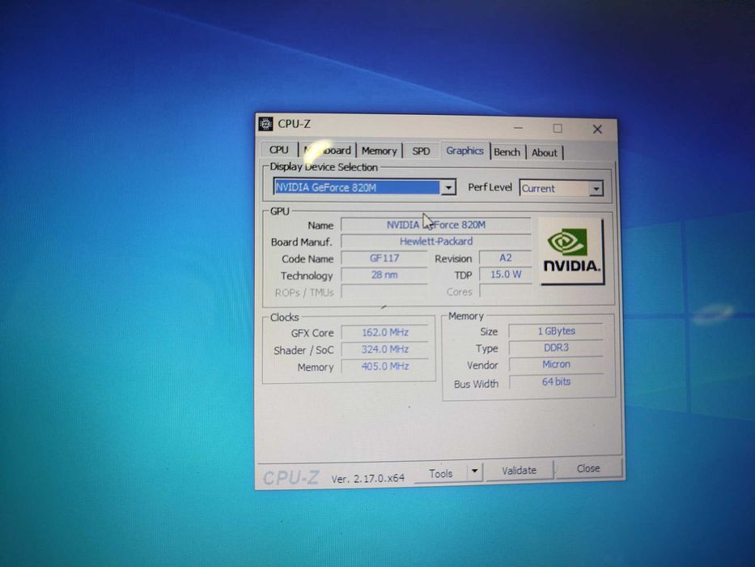Image resolution: width=755 pixels, height=567 pixels.
Task: Close CPU-Z with the title bar X
Action: pyautogui.click(x=597, y=130)
